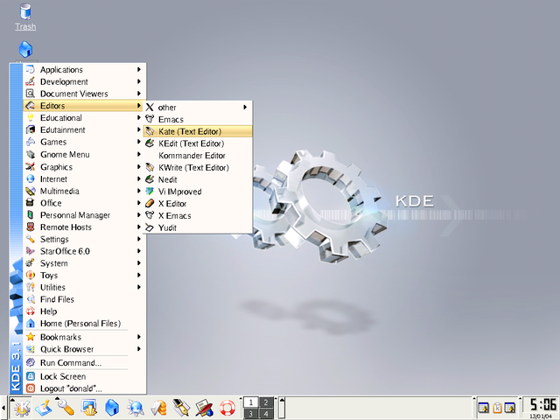Click the Nedit icon in the submenu
This screenshot has height=420, width=560.
click(150, 179)
